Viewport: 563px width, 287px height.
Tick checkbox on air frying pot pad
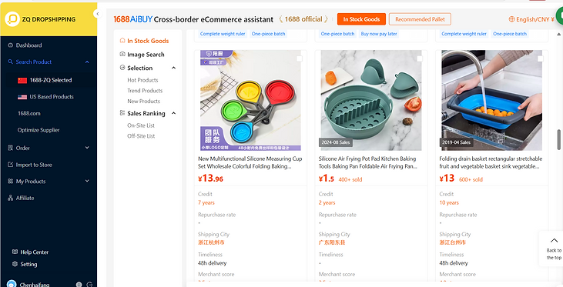420,58
